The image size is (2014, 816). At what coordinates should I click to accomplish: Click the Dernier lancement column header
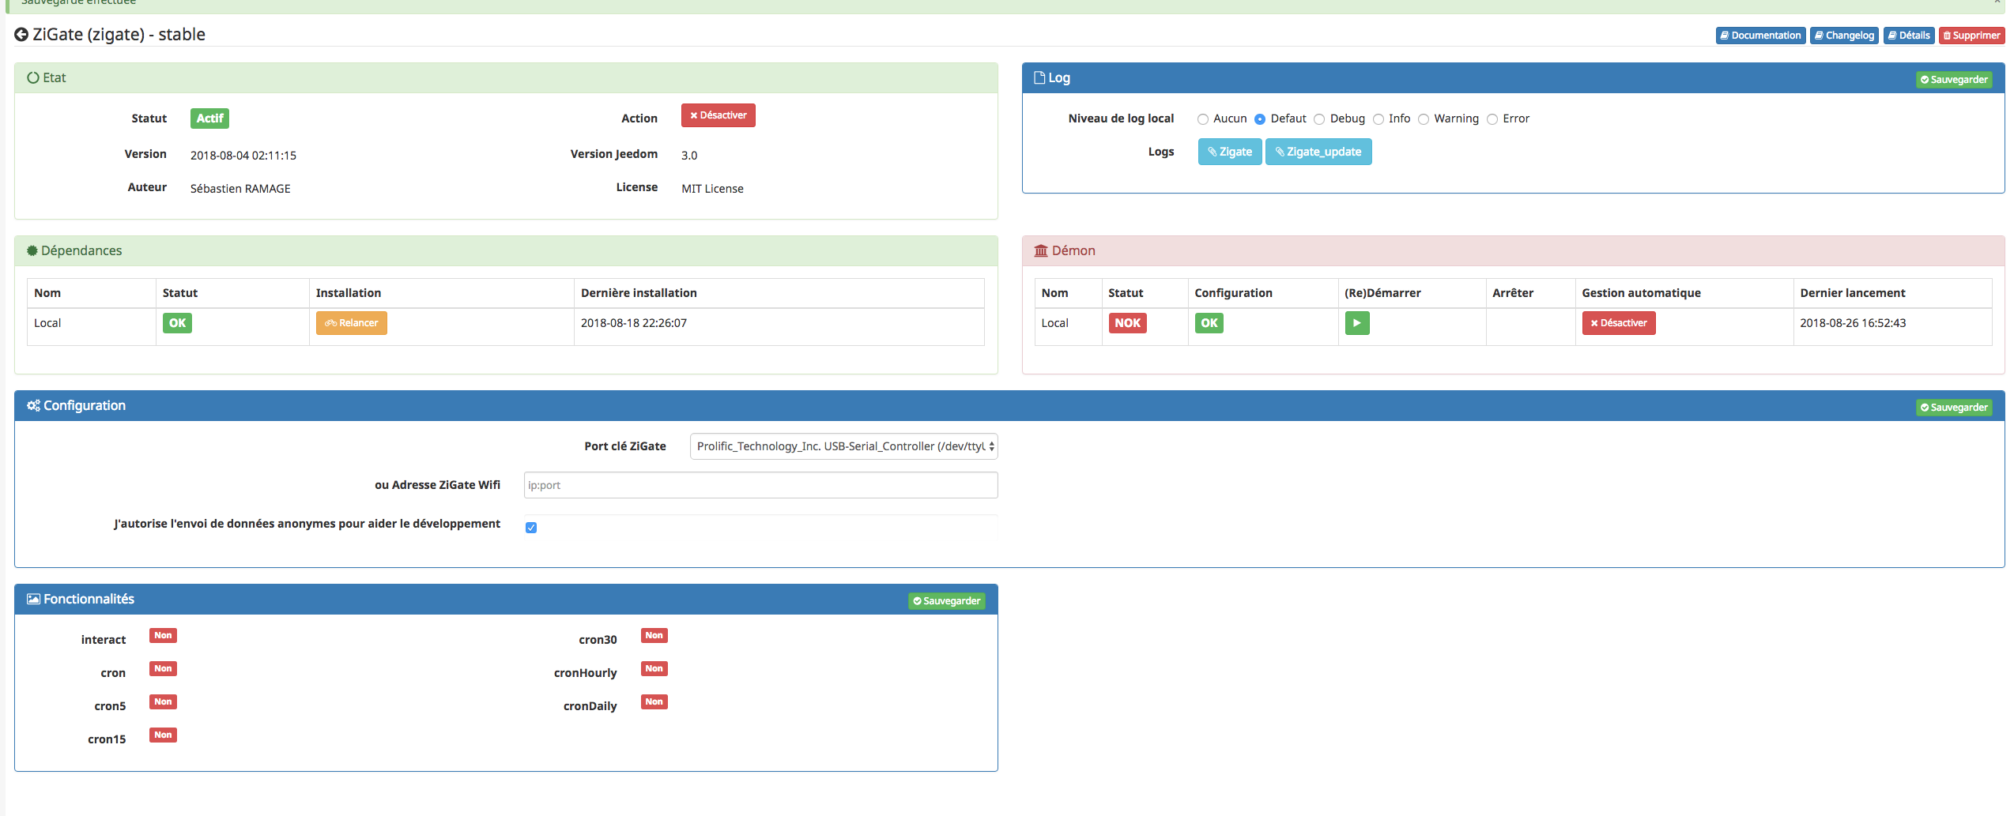(1853, 293)
